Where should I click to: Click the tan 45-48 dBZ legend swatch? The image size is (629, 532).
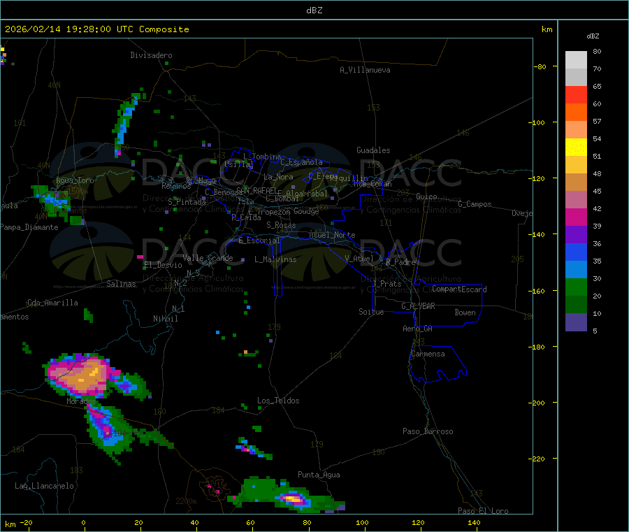tap(576, 182)
